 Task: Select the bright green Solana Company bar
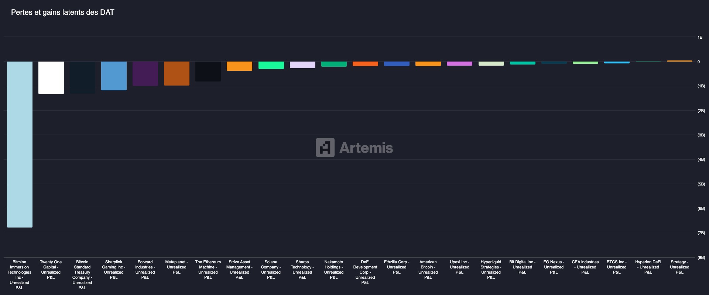coord(271,65)
